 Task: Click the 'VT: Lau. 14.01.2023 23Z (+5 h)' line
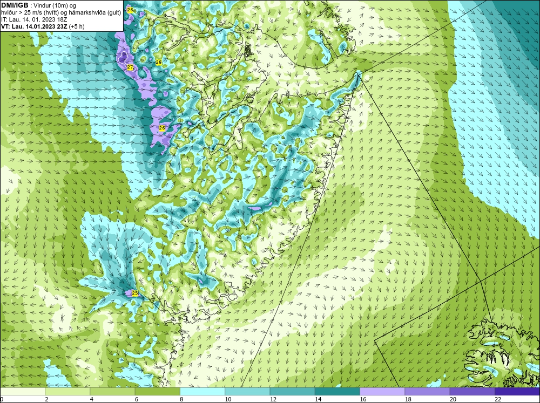click(x=43, y=26)
